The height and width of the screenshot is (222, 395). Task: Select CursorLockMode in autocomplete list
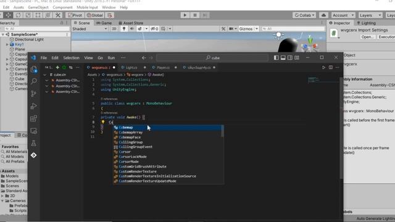coord(167,157)
